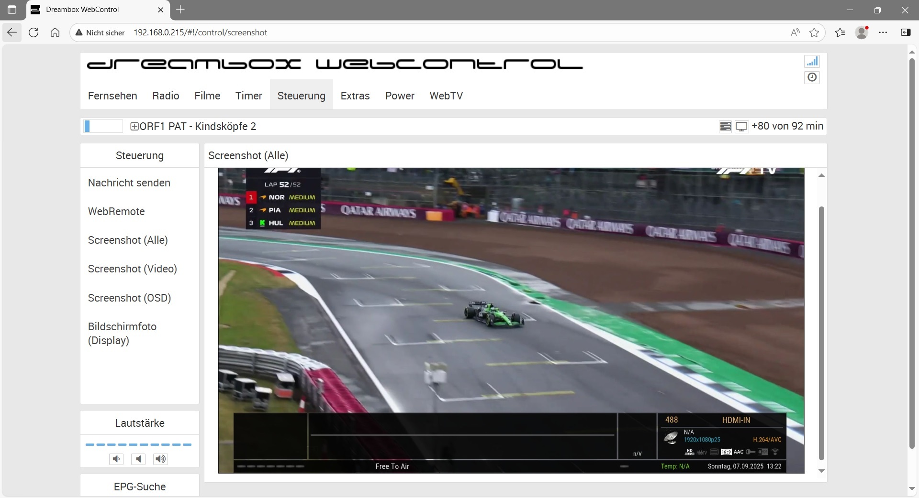919x498 pixels.
Task: Open the Extras menu
Action: [x=355, y=96]
